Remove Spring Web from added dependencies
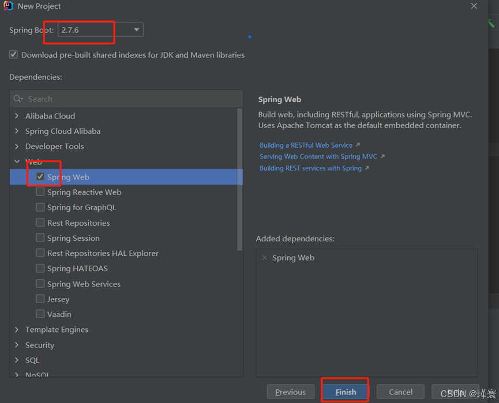 pyautogui.click(x=264, y=258)
